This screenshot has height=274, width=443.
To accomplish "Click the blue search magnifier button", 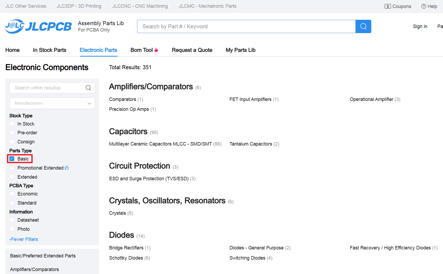I will click(363, 26).
